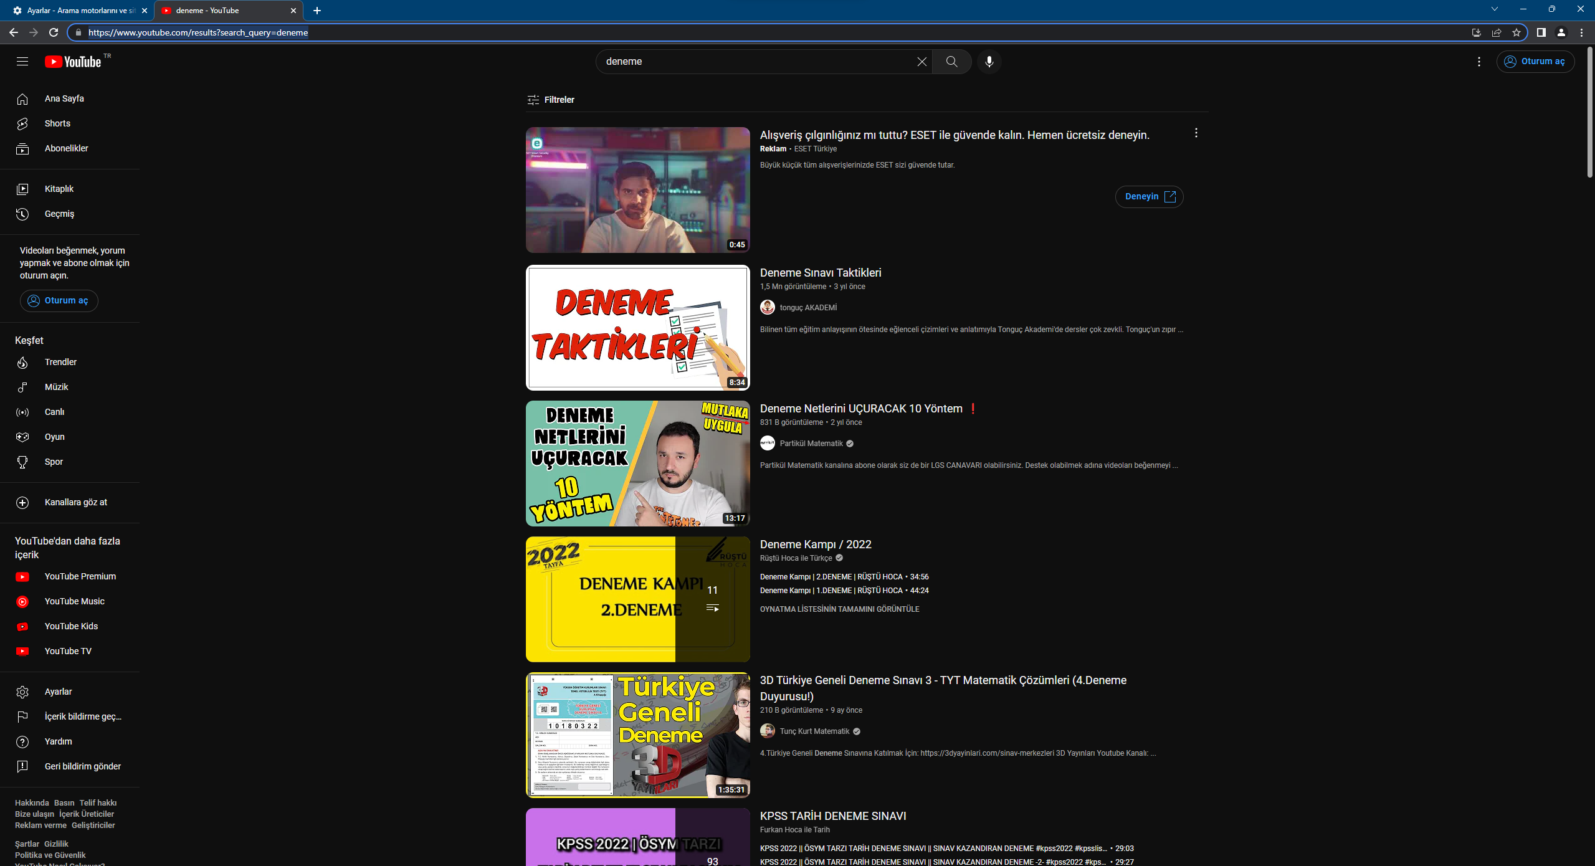Reload the current page
The height and width of the screenshot is (866, 1595).
pyautogui.click(x=54, y=32)
